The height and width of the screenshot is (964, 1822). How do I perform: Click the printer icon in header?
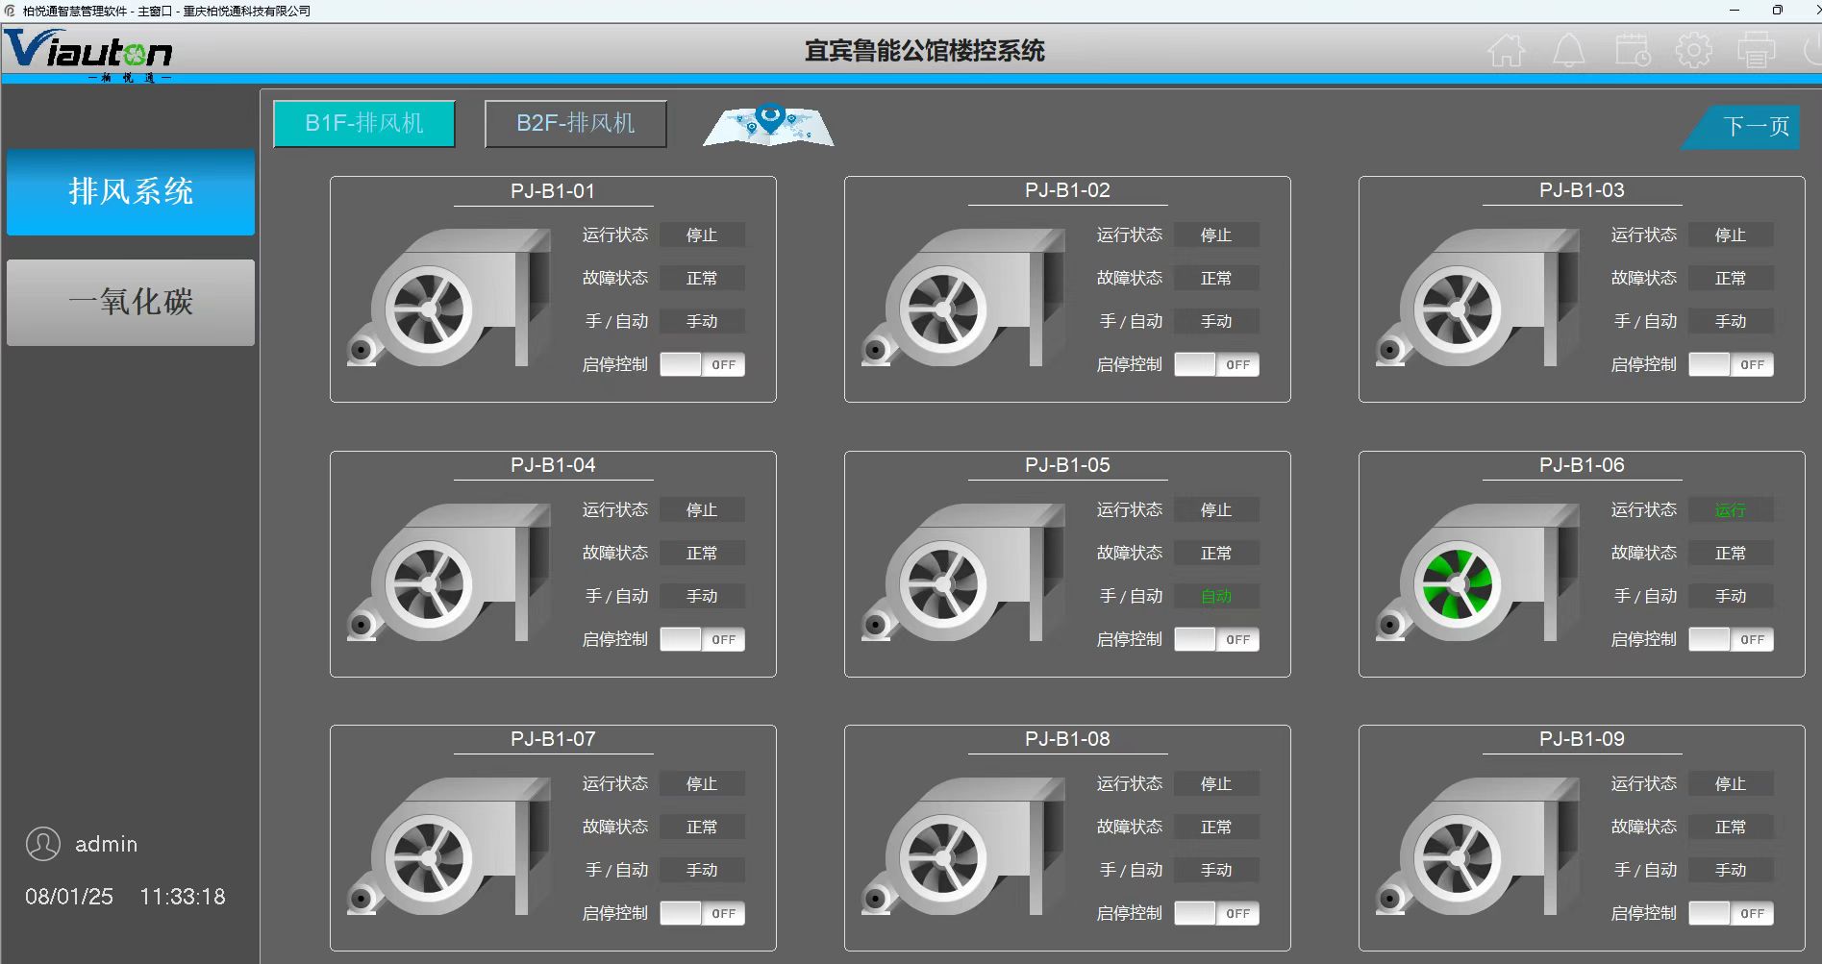coord(1756,50)
